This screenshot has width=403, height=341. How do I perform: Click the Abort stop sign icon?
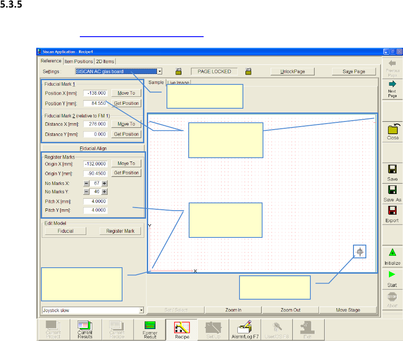click(392, 297)
